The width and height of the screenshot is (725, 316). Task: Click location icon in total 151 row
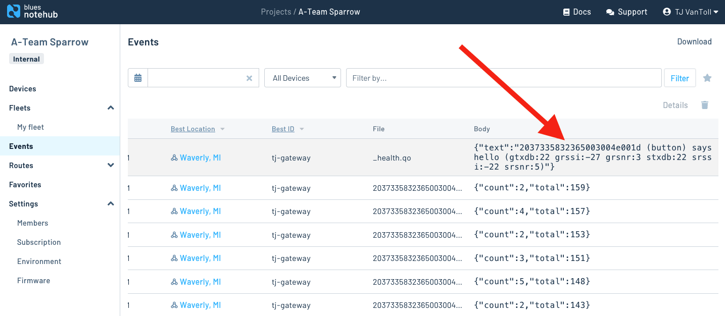[x=174, y=258]
